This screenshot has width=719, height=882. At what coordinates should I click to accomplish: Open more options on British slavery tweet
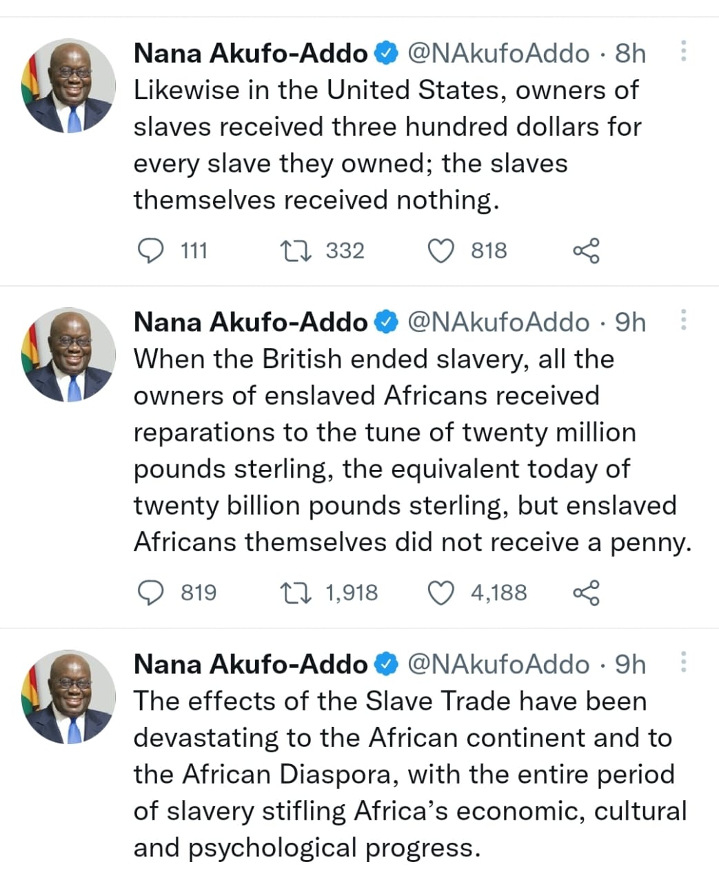[683, 320]
